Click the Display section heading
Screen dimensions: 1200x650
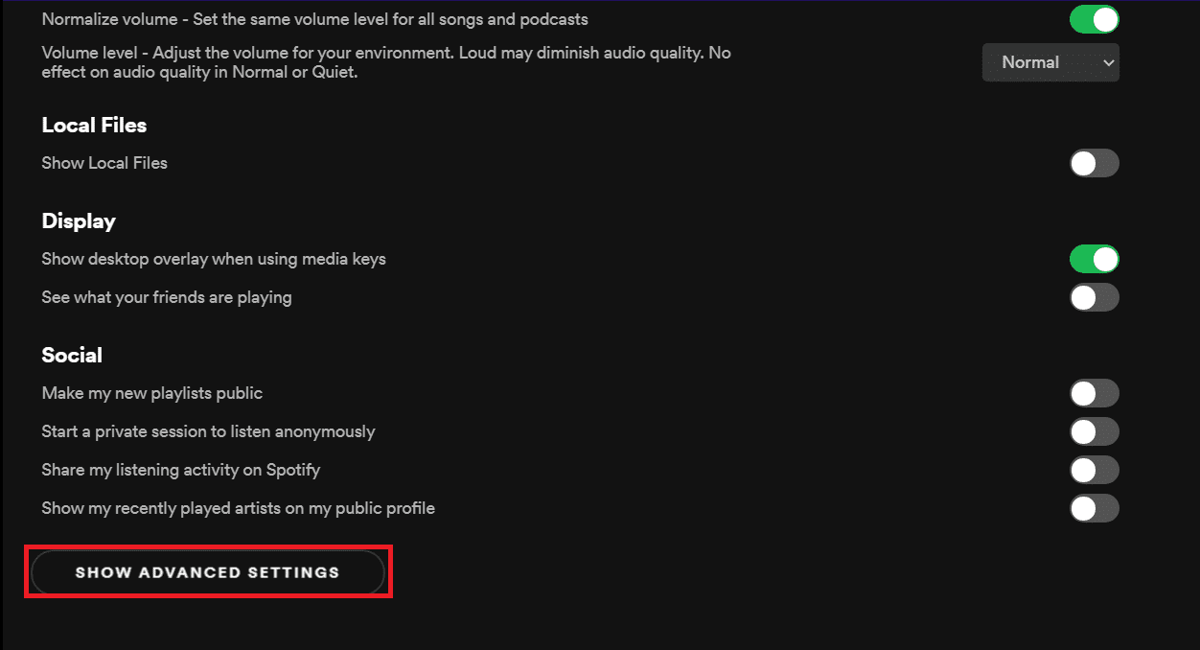(79, 221)
